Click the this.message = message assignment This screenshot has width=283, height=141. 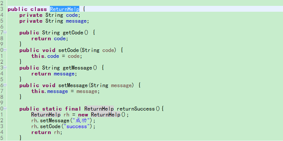[65, 91]
